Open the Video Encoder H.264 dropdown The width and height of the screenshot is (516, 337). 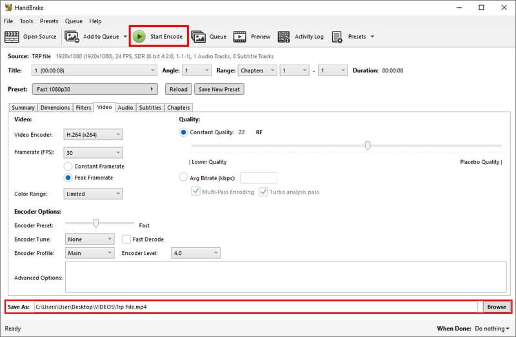[x=93, y=134]
